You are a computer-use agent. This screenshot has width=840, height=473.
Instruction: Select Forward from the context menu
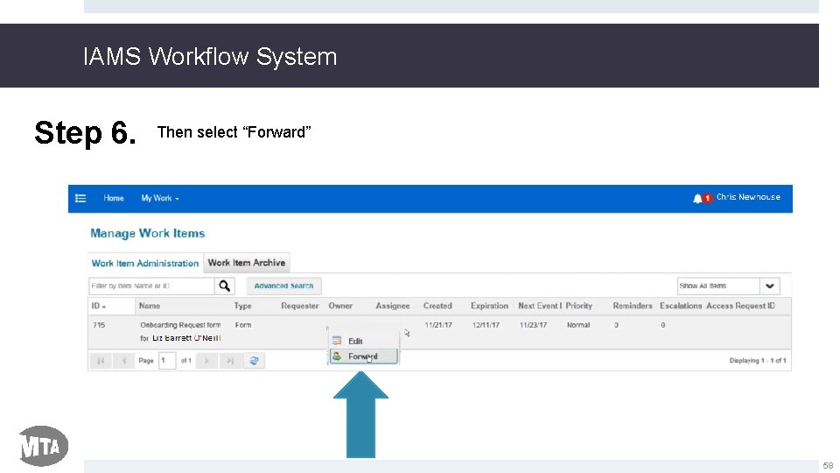coord(363,357)
